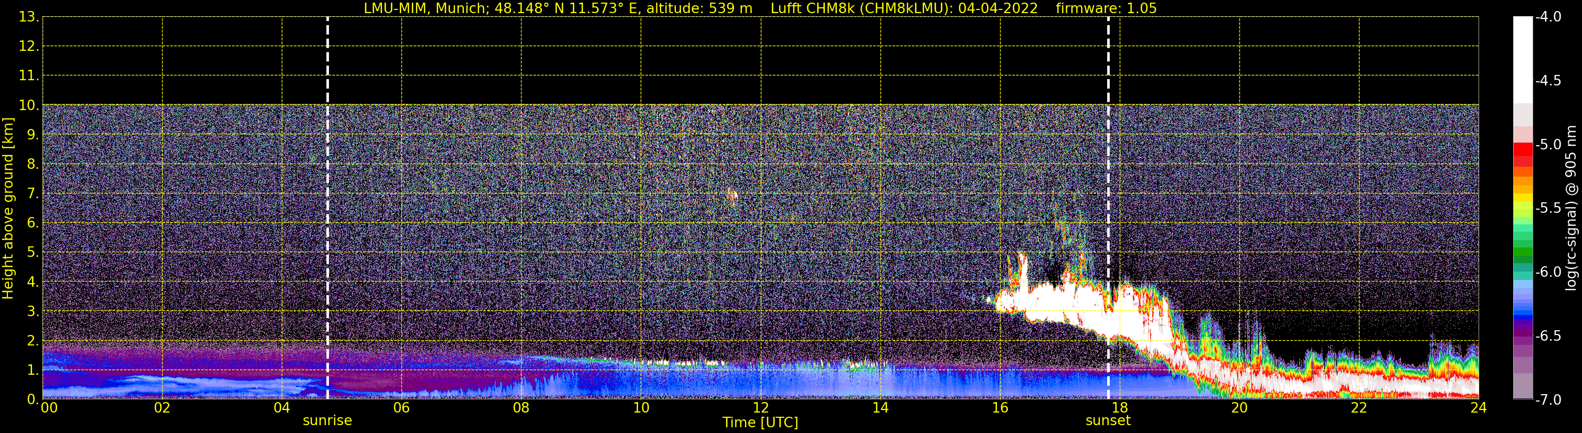This screenshot has width=1582, height=433.
Task: Click 'LMU-MIM, Munich' in the plot title
Action: click(425, 8)
